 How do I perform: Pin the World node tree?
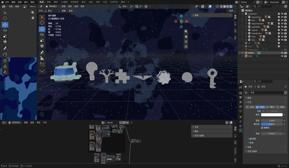click(131, 123)
